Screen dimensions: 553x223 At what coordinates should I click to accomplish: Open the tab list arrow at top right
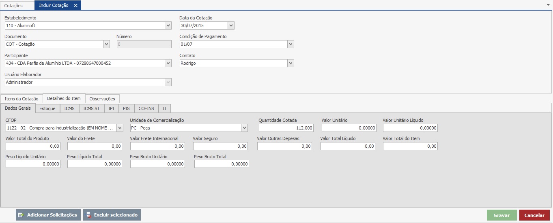(x=548, y=4)
